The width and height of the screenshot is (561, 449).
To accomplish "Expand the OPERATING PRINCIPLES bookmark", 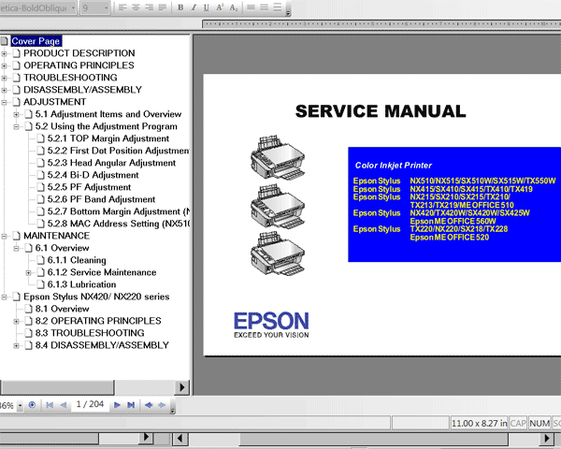I will click(4, 65).
